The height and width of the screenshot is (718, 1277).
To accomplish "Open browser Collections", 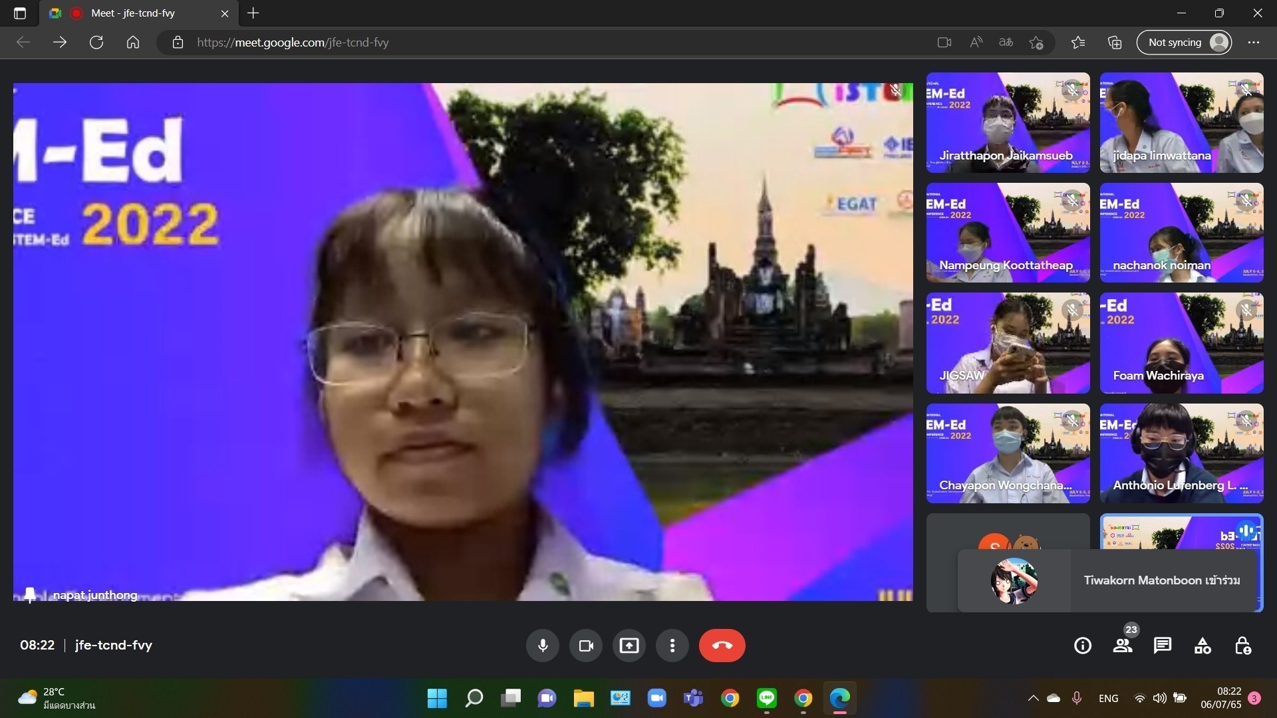I will pos(1115,43).
